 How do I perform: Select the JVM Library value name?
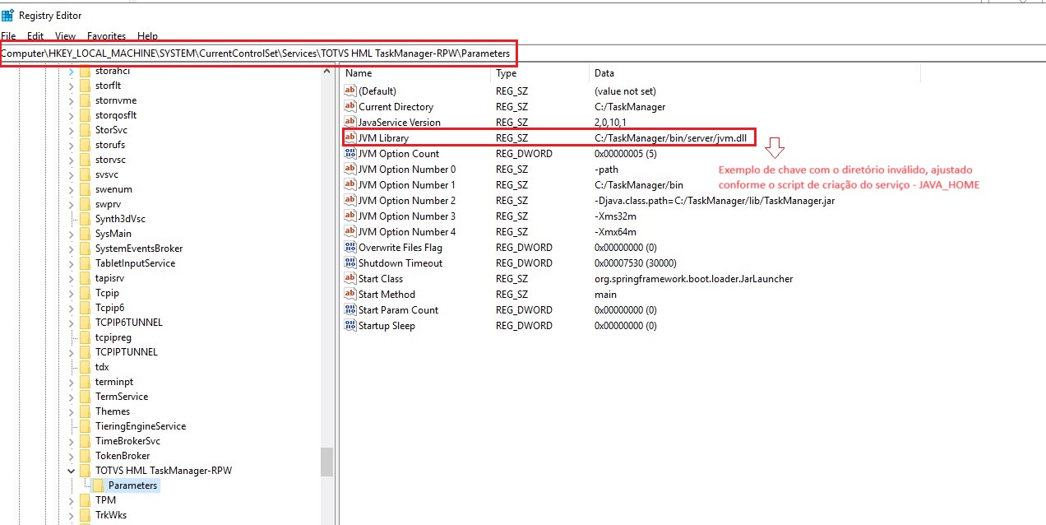click(x=383, y=138)
